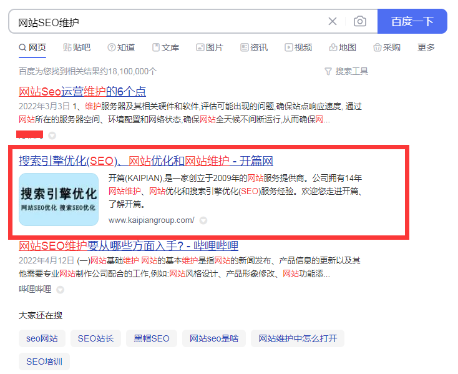Select related search 网站seo是啥

(x=214, y=338)
